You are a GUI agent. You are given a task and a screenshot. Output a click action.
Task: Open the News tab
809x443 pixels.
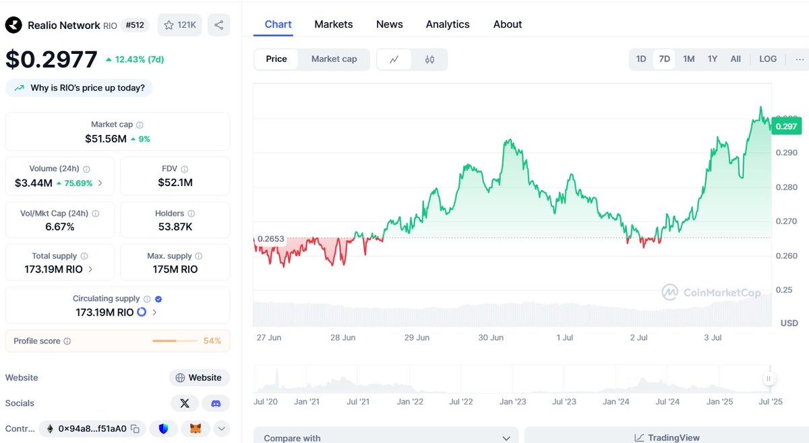(x=390, y=24)
